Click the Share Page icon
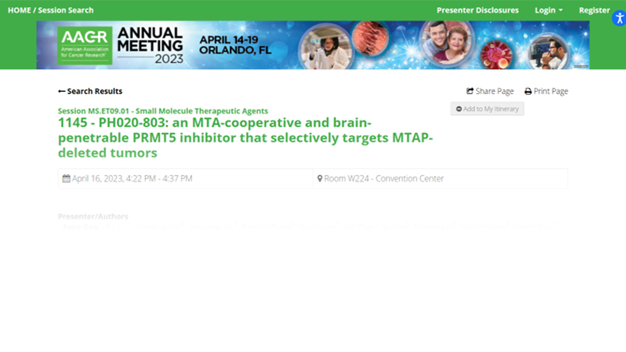 (470, 91)
